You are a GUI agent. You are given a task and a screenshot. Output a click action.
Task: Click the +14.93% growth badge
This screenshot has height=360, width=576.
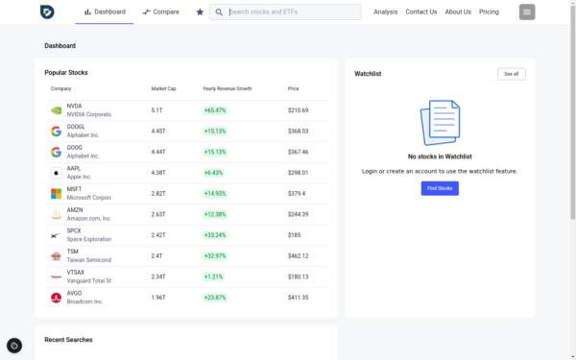tap(215, 194)
